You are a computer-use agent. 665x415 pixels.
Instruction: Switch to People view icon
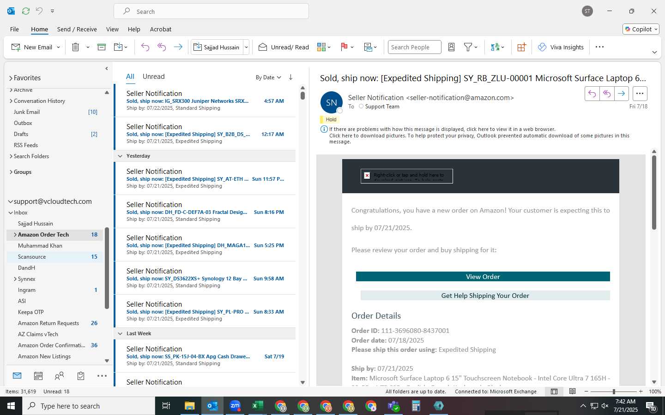click(59, 376)
